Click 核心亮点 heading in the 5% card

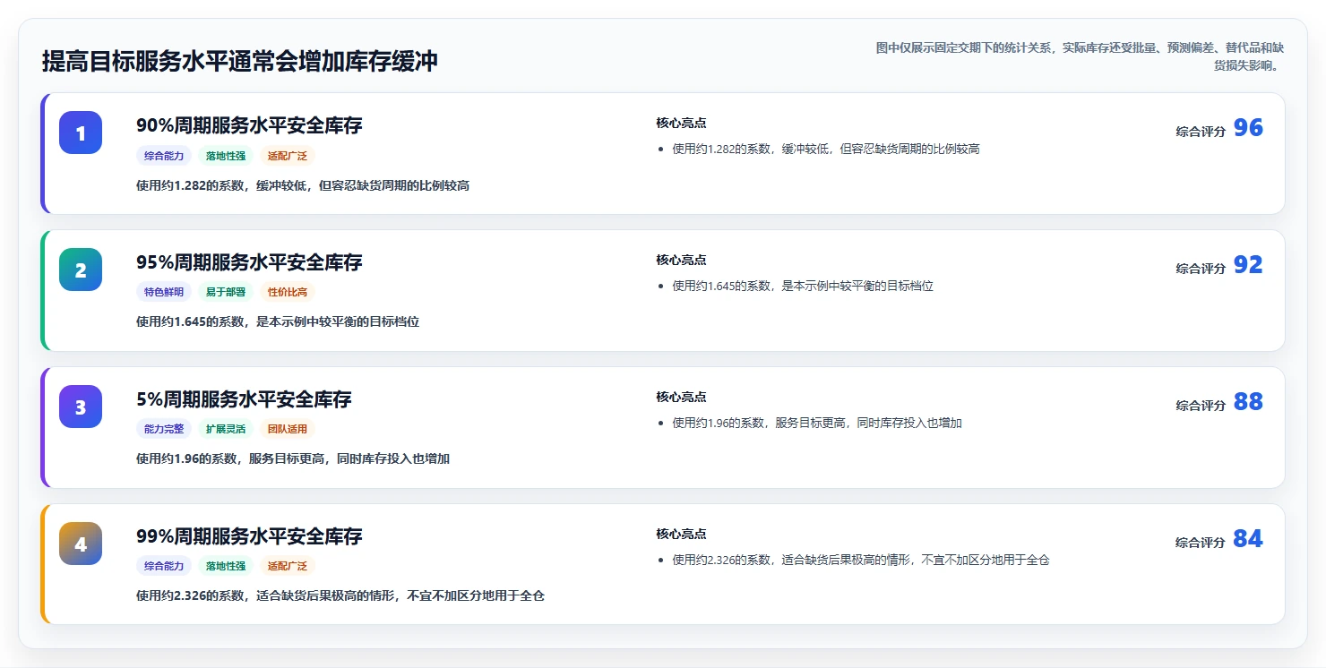[x=681, y=398]
